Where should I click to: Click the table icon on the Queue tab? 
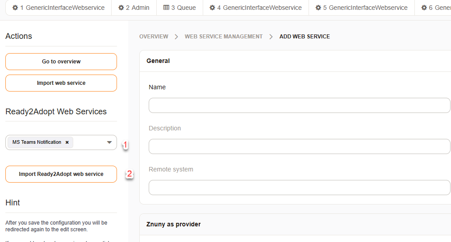166,8
